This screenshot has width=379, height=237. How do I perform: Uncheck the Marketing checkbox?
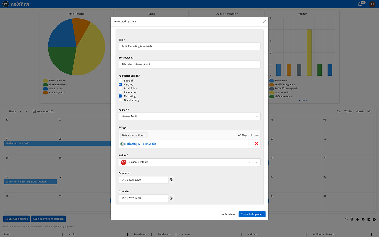pos(120,96)
